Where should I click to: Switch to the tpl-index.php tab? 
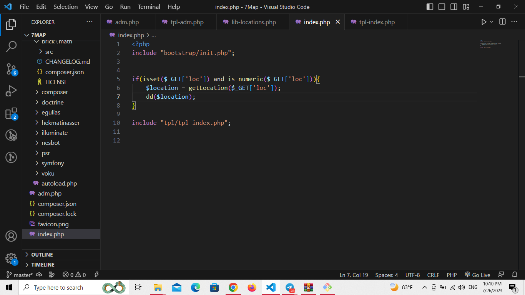376,22
